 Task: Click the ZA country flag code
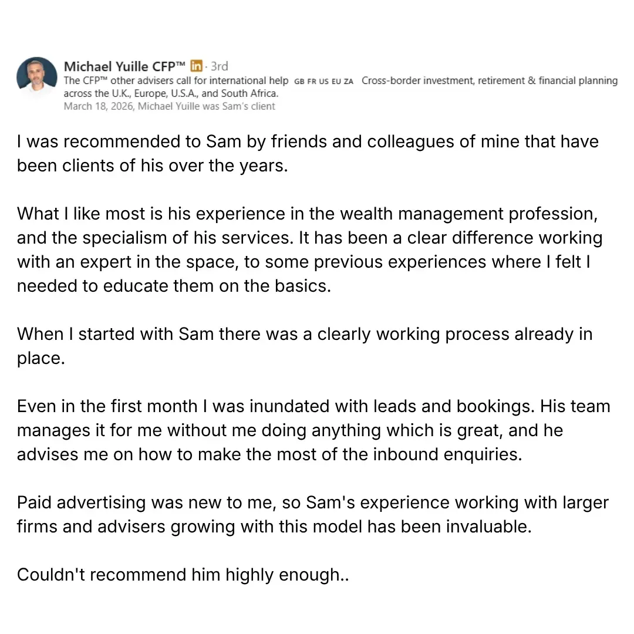[349, 81]
